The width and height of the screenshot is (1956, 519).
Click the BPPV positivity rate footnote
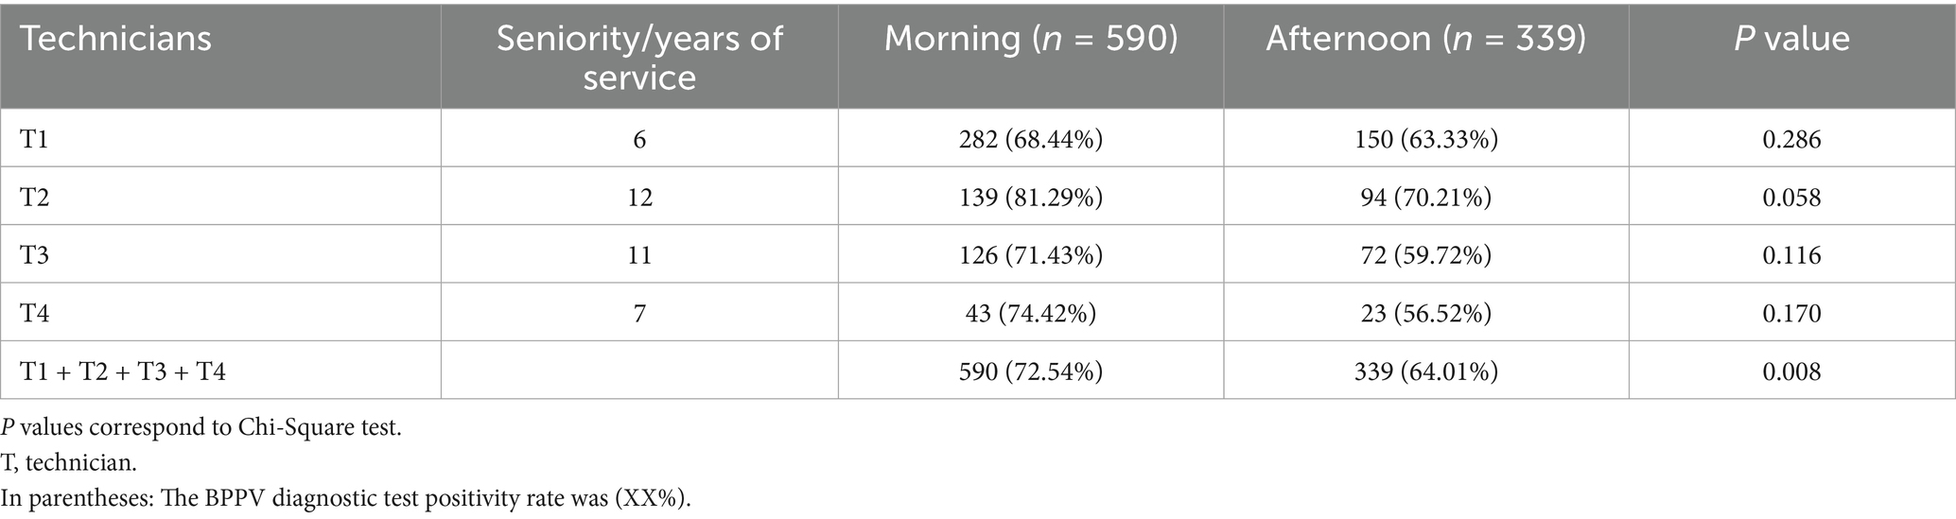(345, 498)
